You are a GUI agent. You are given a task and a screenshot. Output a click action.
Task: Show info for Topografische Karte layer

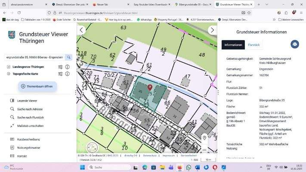[x=68, y=74]
